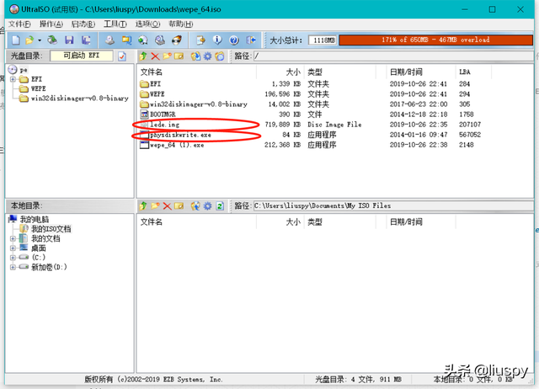Viewport: 539px width, 389px height.
Task: Click the Mount to virtual drive icon
Action: click(x=143, y=40)
